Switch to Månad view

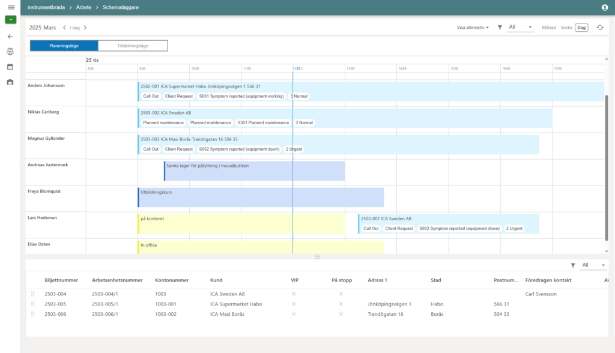(549, 28)
